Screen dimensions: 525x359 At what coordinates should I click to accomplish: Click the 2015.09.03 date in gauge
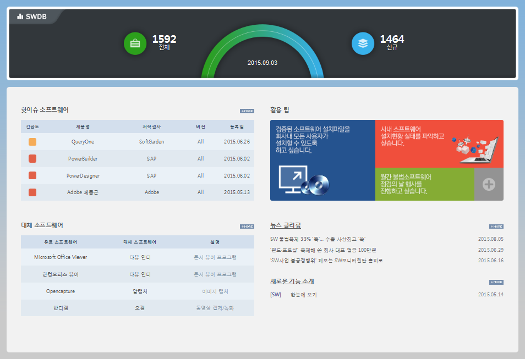262,63
